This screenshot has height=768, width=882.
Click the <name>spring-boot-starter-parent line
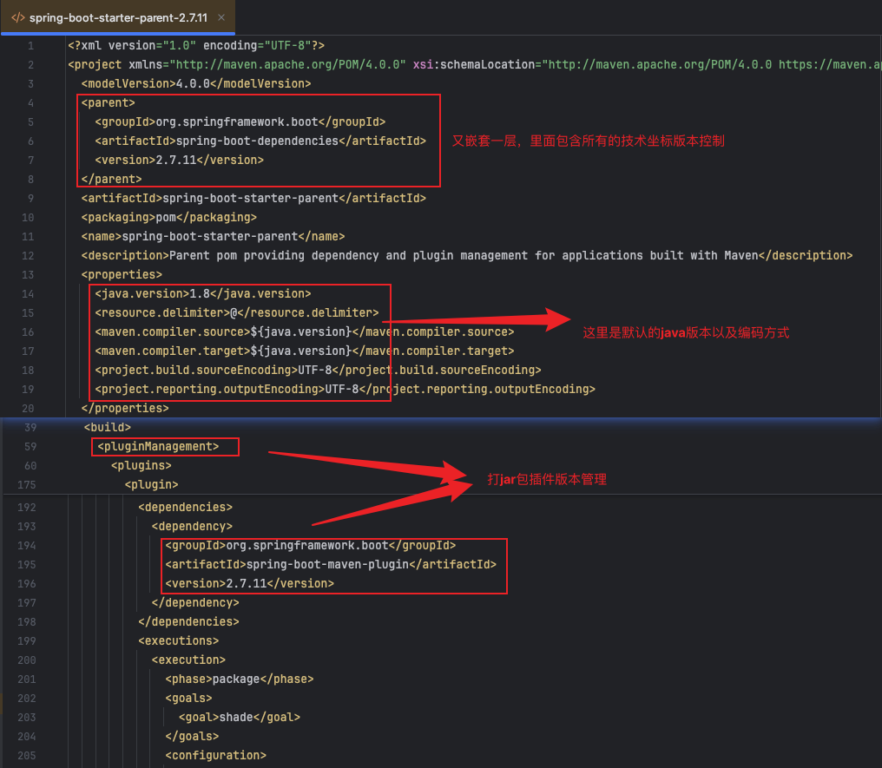tap(213, 237)
